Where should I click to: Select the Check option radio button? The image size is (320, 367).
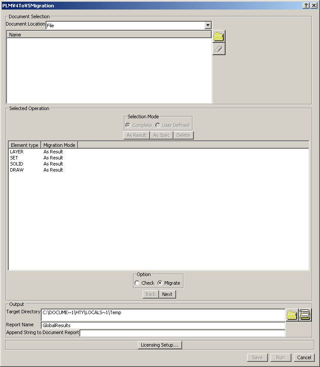[137, 283]
